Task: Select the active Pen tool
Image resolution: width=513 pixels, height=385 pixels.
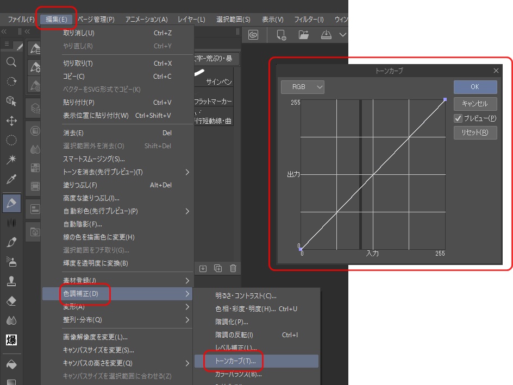Action: pos(11,203)
